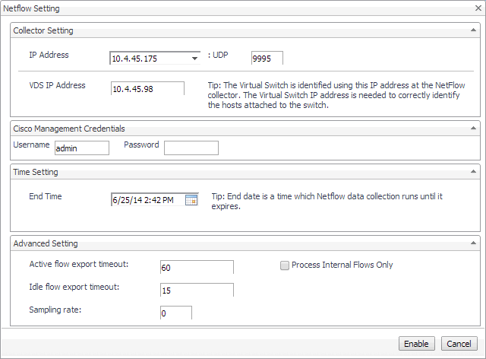Collapse the Collector Setting section
Image resolution: width=486 pixels, height=359 pixels.
click(x=473, y=30)
